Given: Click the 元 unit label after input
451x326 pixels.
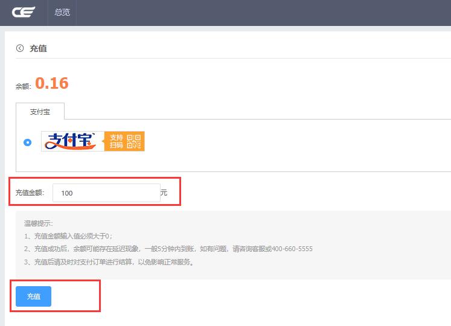Looking at the screenshot, I should [x=164, y=193].
